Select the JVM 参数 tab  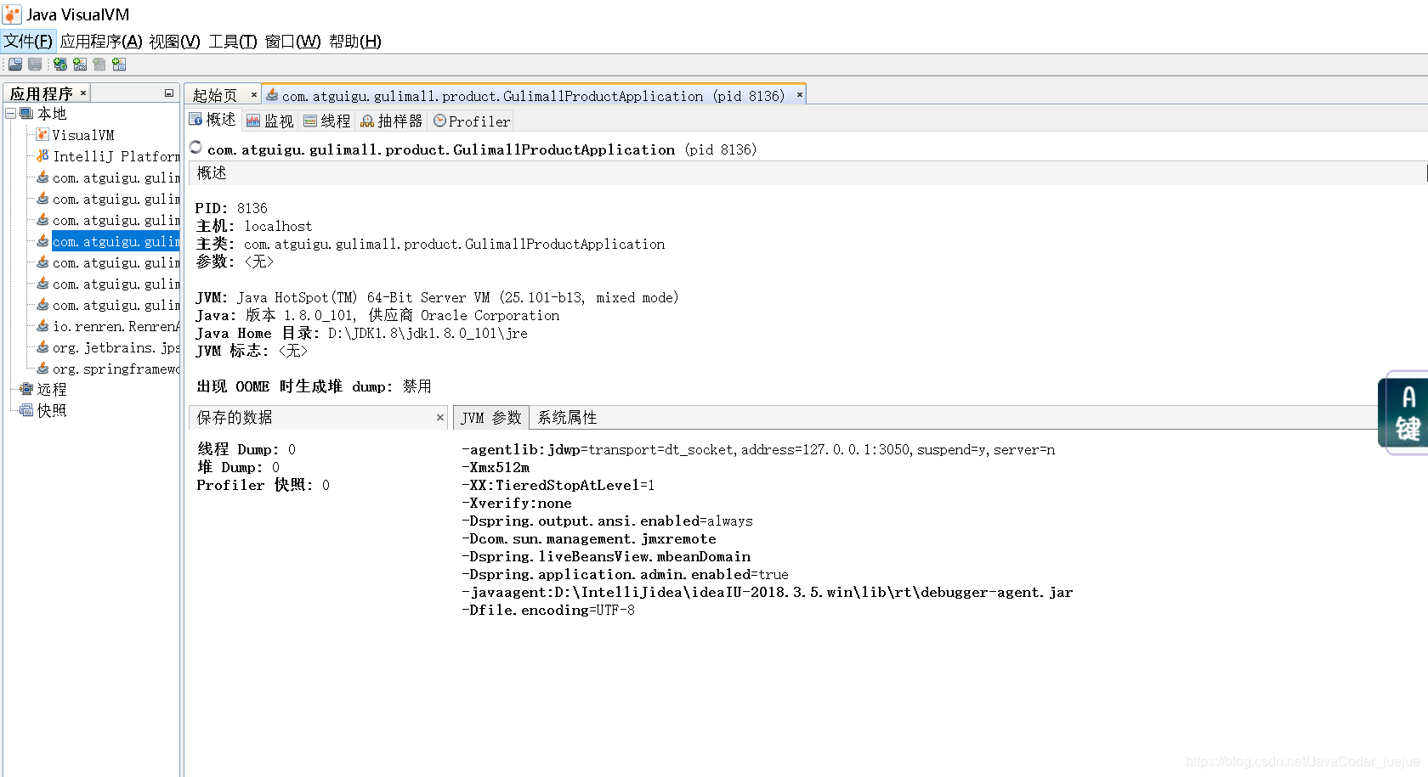tap(490, 418)
